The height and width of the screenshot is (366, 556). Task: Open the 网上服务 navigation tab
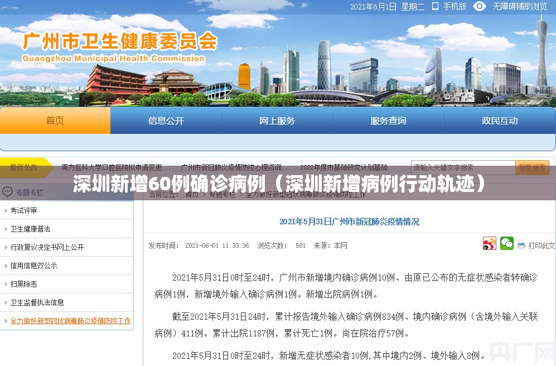pos(277,121)
